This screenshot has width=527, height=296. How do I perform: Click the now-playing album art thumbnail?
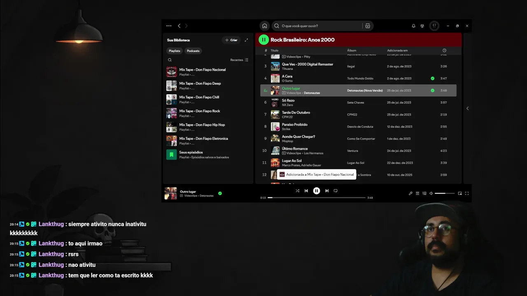tap(171, 193)
